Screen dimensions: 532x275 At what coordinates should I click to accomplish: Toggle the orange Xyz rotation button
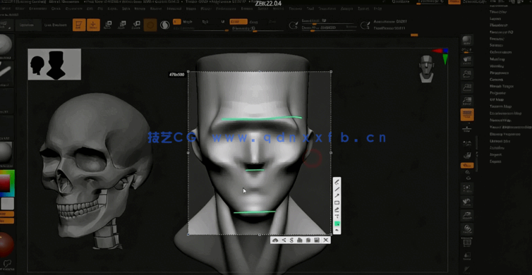(467, 165)
